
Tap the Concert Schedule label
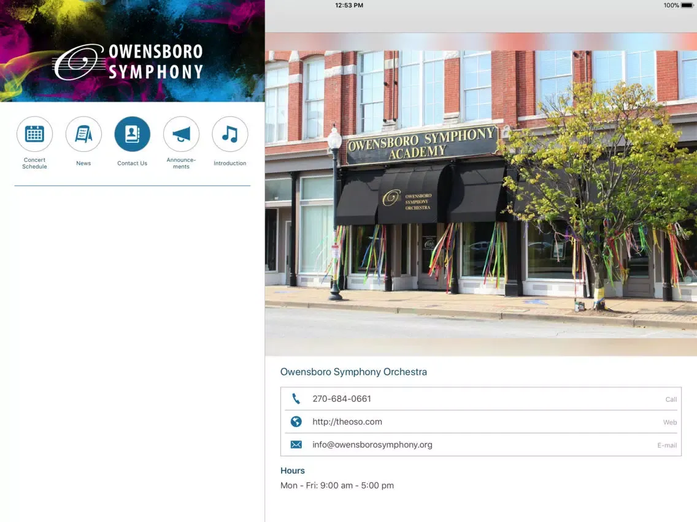35,164
